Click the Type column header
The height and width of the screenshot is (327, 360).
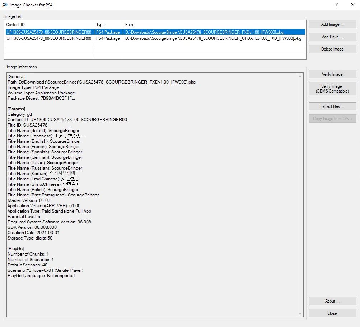(x=108, y=25)
